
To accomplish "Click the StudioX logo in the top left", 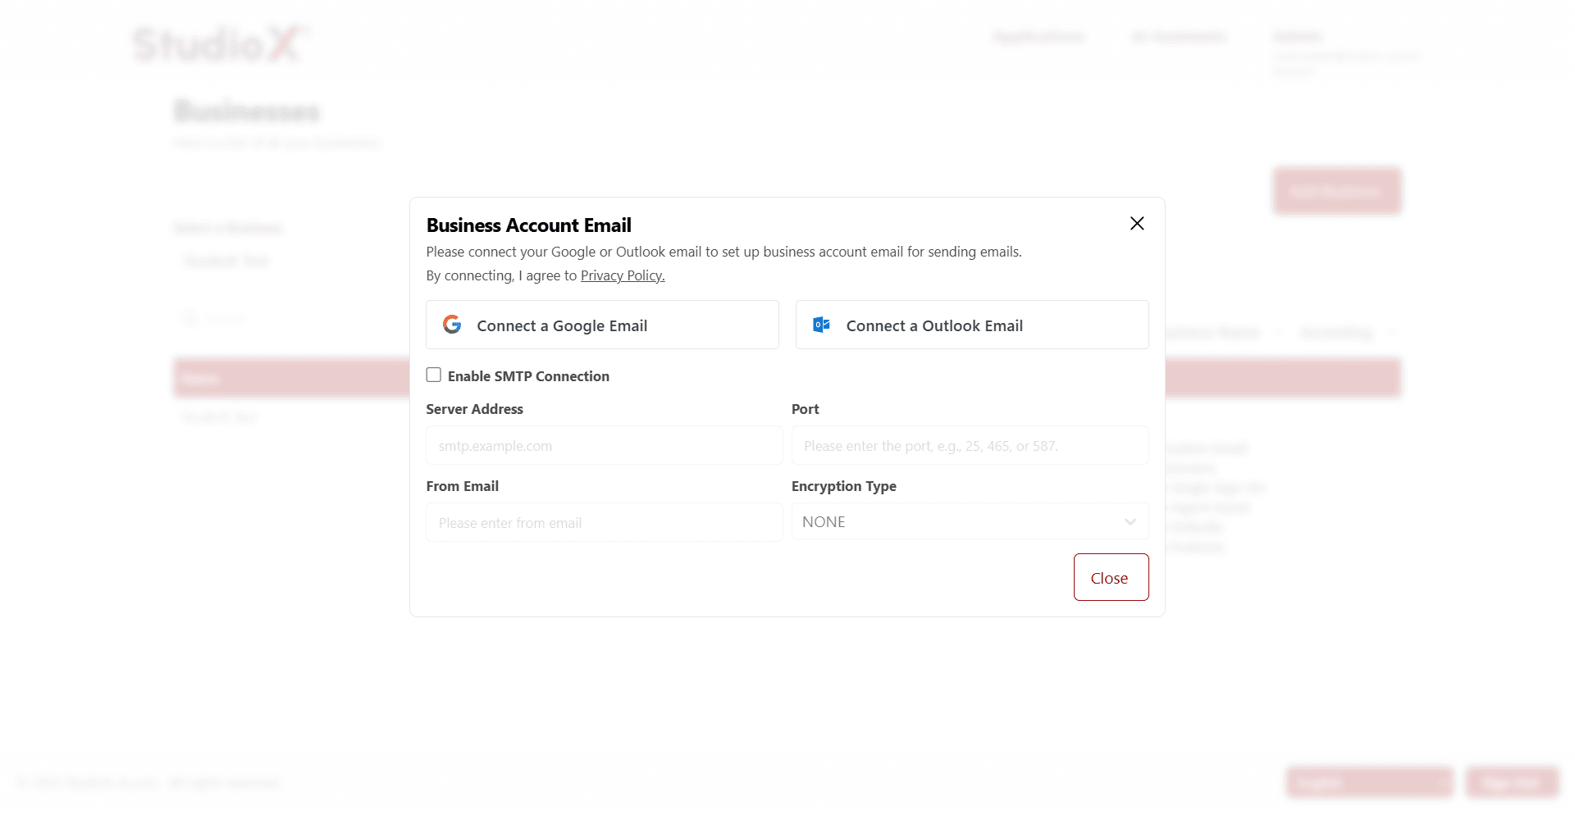I will click(x=217, y=44).
